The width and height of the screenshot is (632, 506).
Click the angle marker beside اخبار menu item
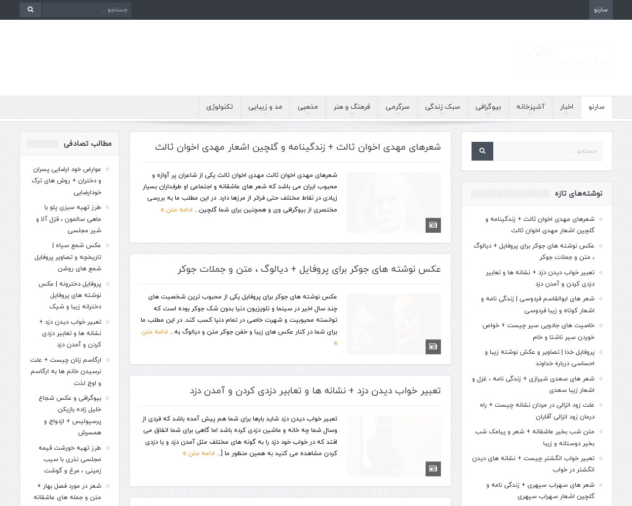point(566,113)
